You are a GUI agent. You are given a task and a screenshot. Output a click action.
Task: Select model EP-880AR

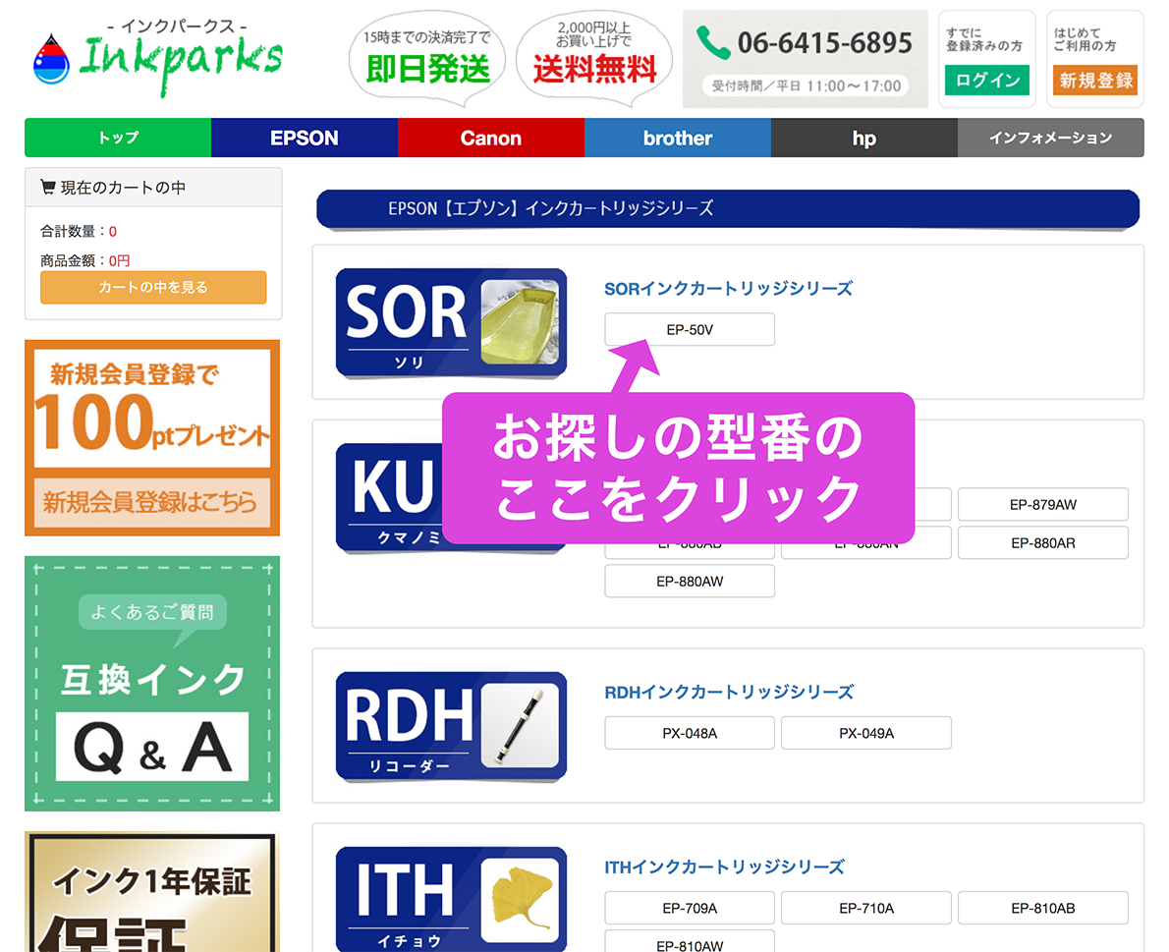pos(1043,542)
